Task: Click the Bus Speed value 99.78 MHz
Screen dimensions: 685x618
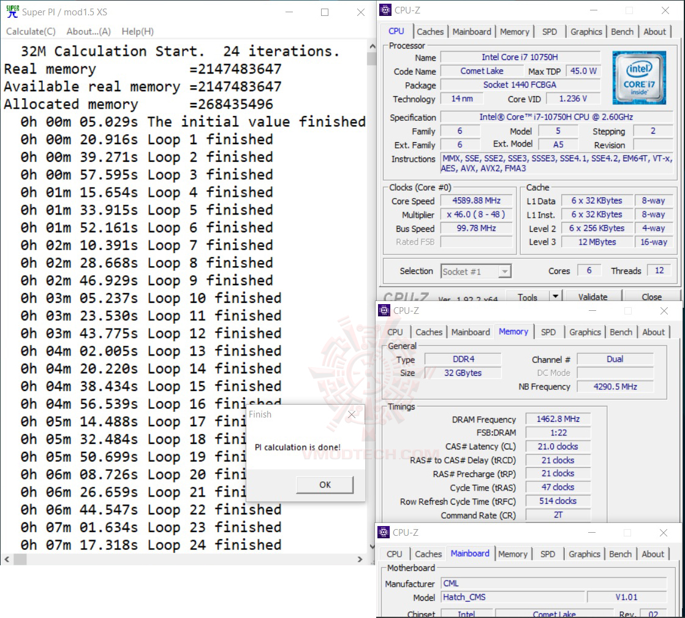Action: (476, 228)
